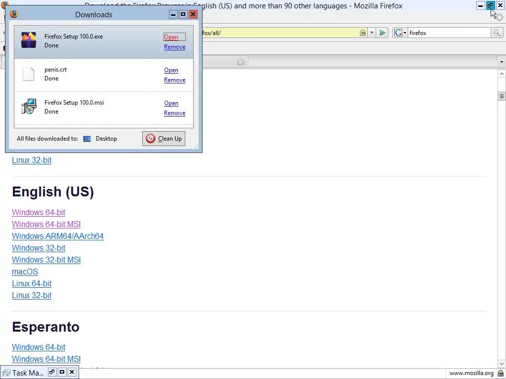506x379 pixels.
Task: Click the Go green arrow button
Action: 382,33
